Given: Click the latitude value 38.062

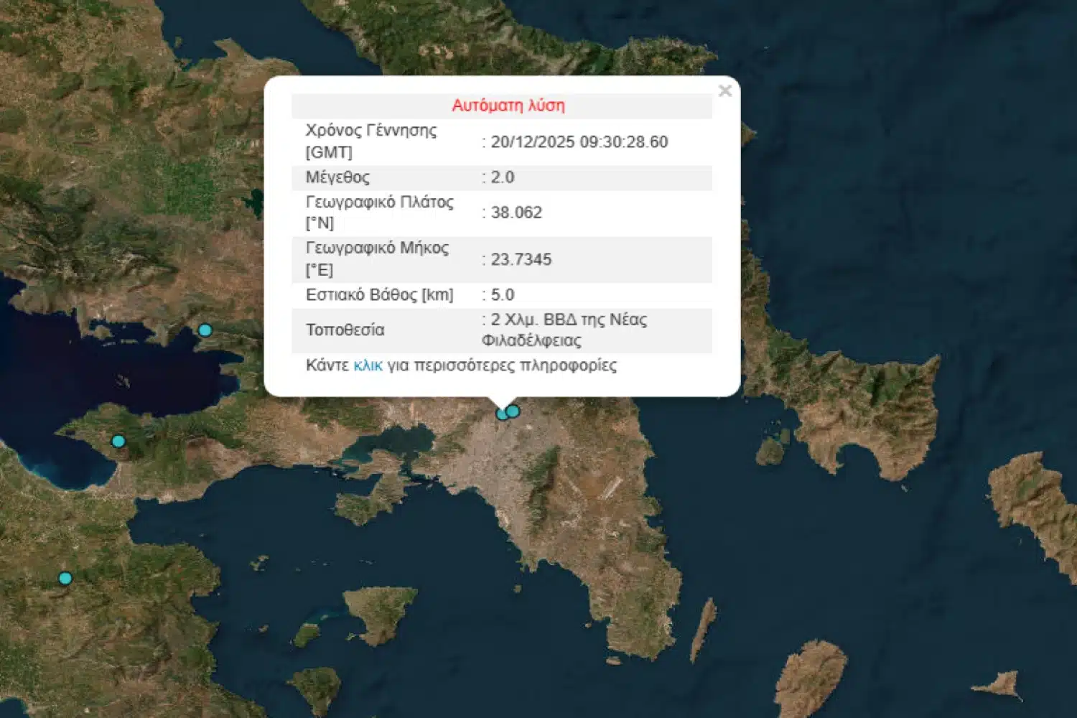Looking at the screenshot, I should click(516, 213).
